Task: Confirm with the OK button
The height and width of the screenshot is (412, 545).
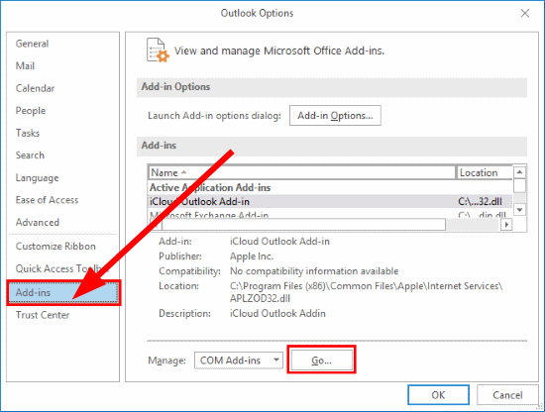Action: pyautogui.click(x=438, y=395)
